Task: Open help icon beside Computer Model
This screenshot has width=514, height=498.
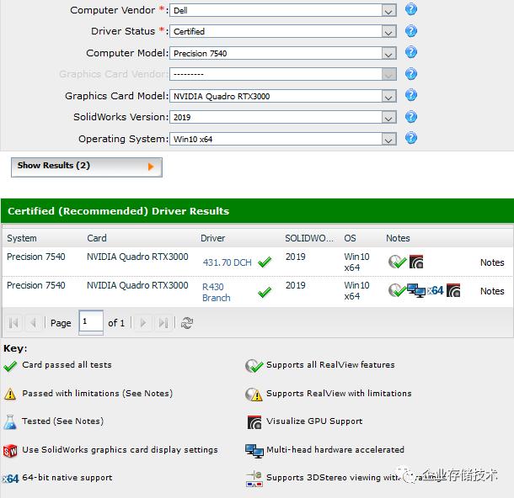Action: [x=410, y=52]
